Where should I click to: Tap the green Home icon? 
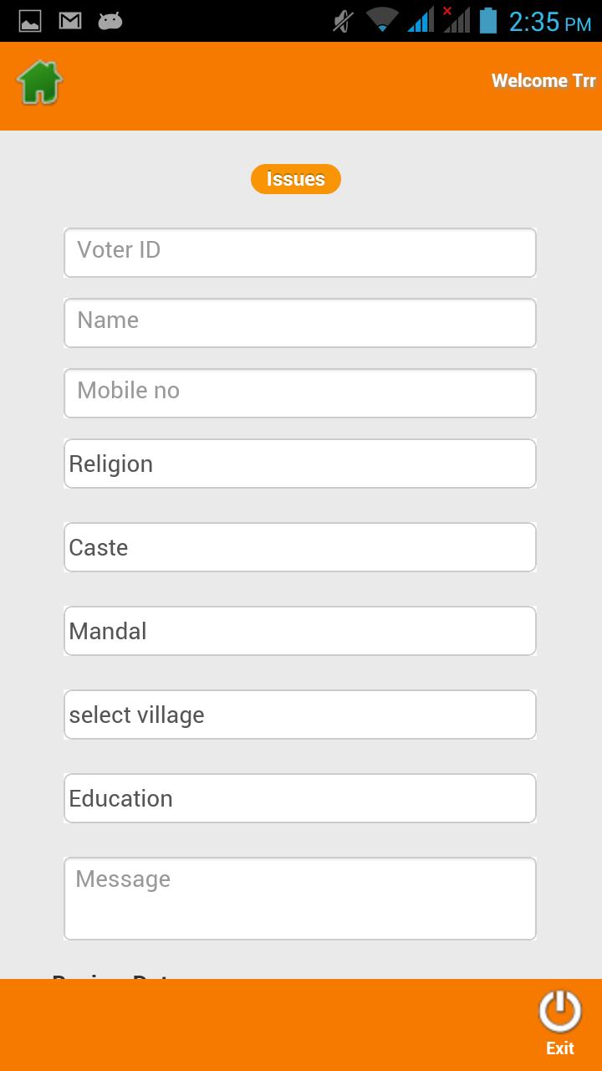[39, 82]
